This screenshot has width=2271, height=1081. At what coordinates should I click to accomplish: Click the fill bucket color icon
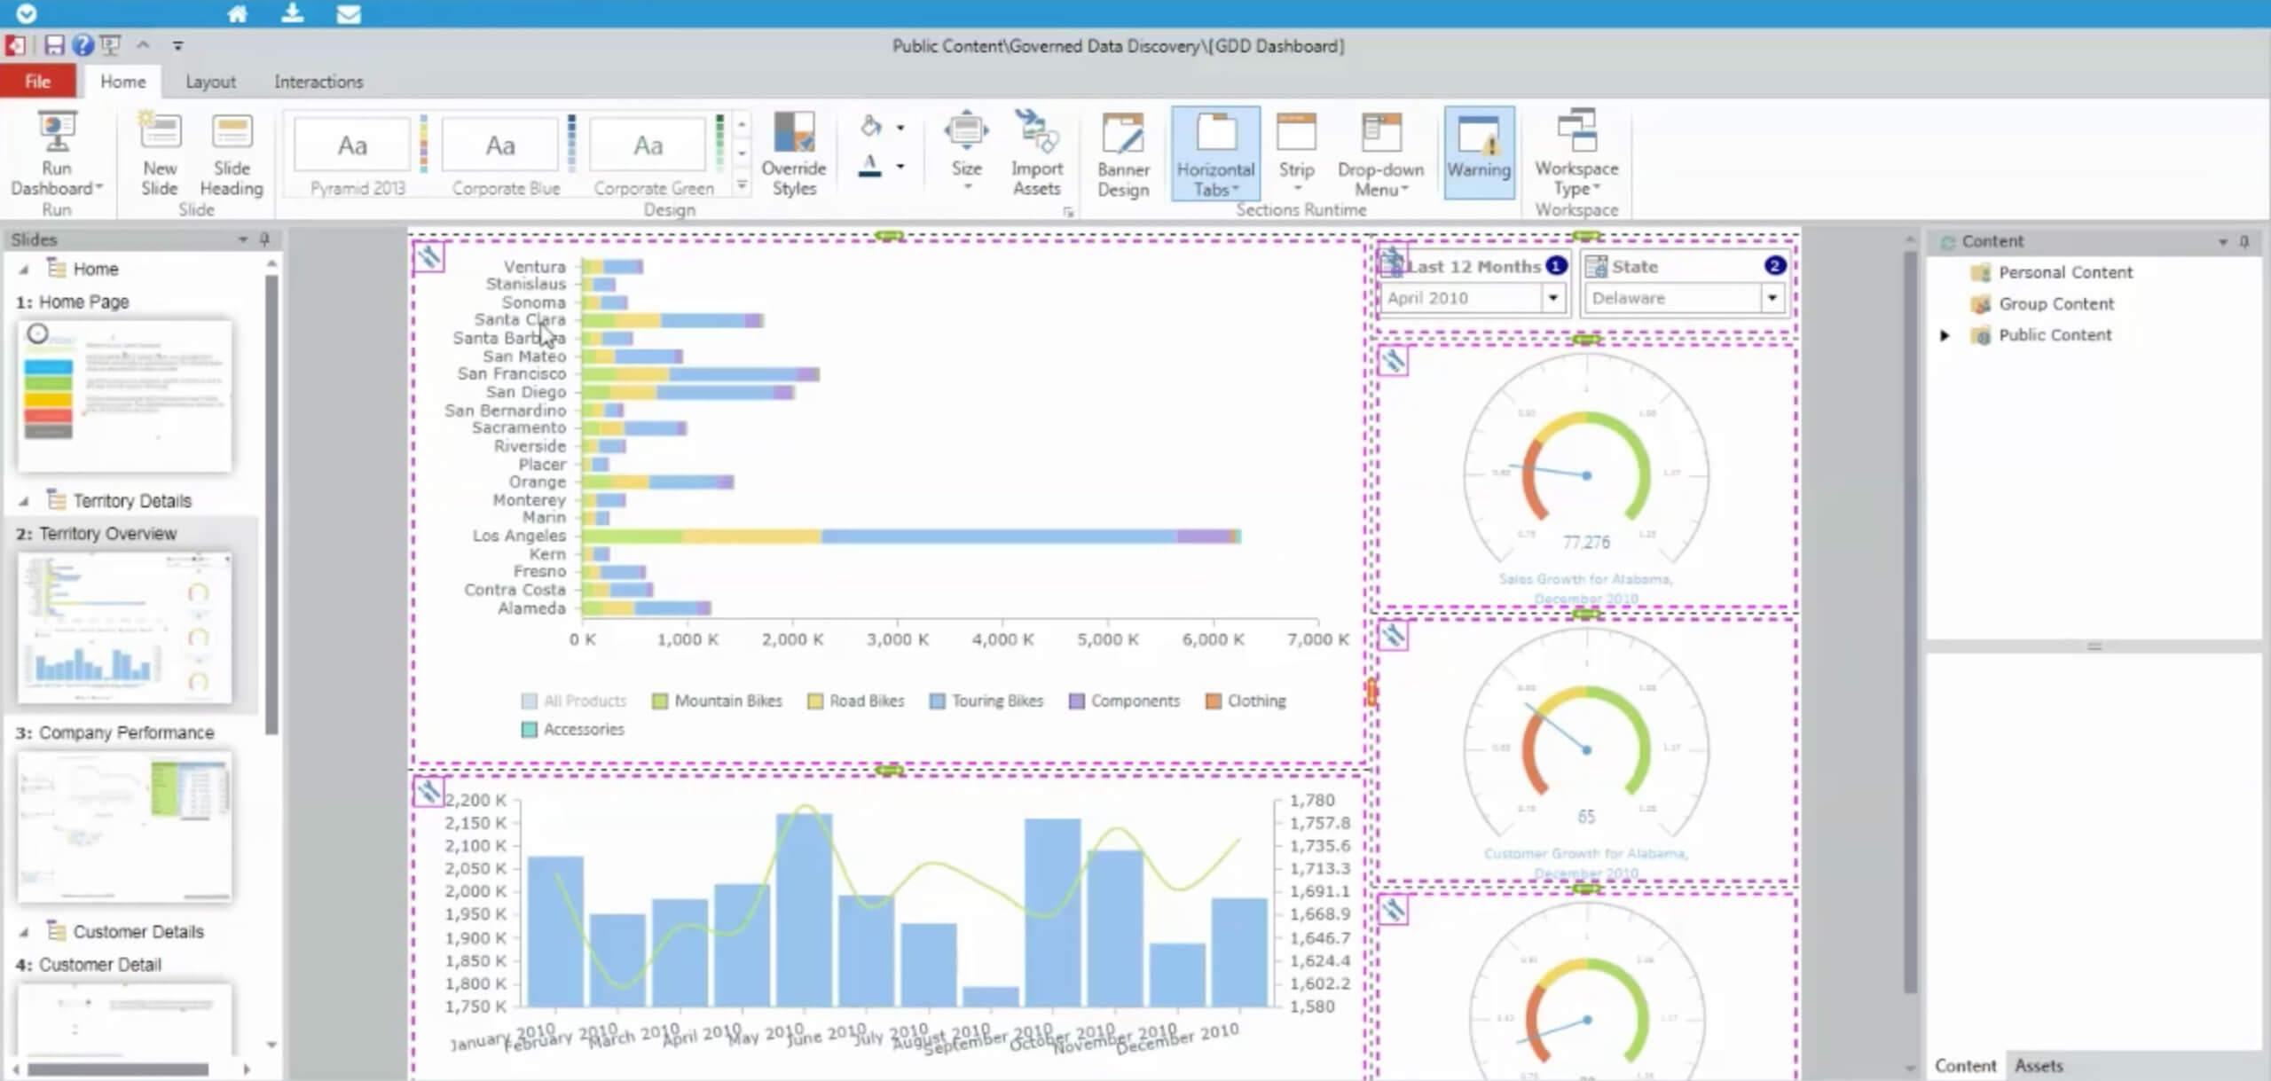(871, 127)
